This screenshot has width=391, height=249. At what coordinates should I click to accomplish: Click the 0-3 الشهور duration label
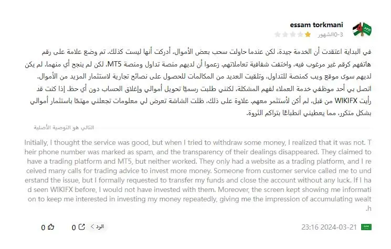331,35
